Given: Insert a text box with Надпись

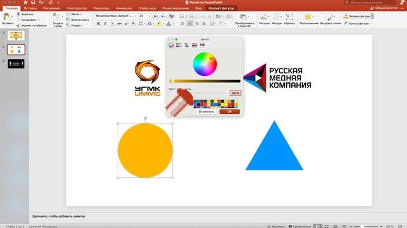Looking at the screenshot, I should [289, 19].
